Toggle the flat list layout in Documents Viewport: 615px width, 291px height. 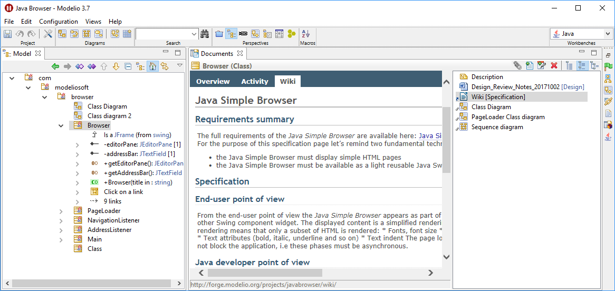(570, 65)
